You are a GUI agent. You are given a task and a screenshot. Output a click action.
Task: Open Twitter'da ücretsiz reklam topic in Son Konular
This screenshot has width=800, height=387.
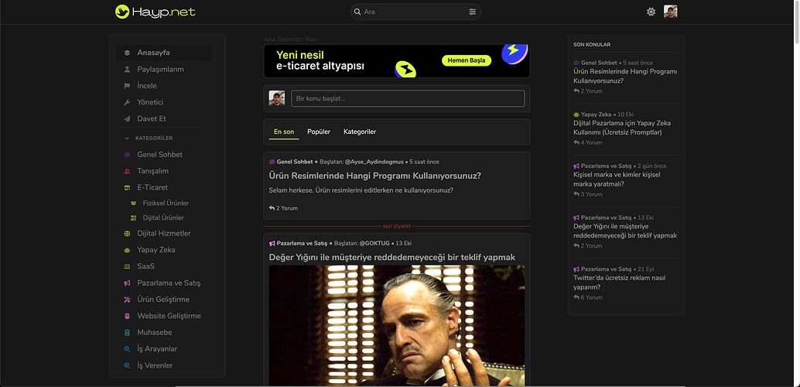(x=619, y=282)
